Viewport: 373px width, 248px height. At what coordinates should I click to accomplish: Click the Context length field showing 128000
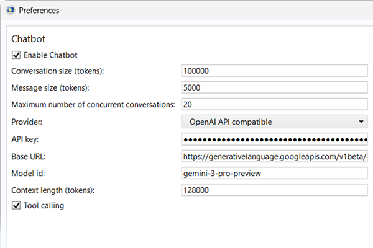coord(275,190)
